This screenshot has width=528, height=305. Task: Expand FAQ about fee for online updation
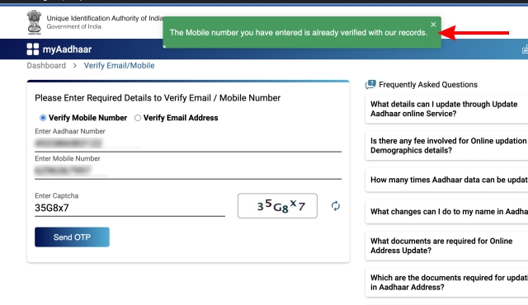tap(446, 146)
